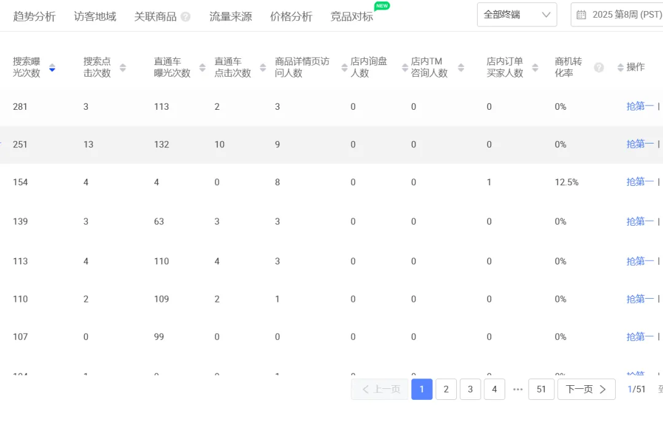Click 抢第一 in the row with 281 exposures
The height and width of the screenshot is (422, 663).
[640, 107]
